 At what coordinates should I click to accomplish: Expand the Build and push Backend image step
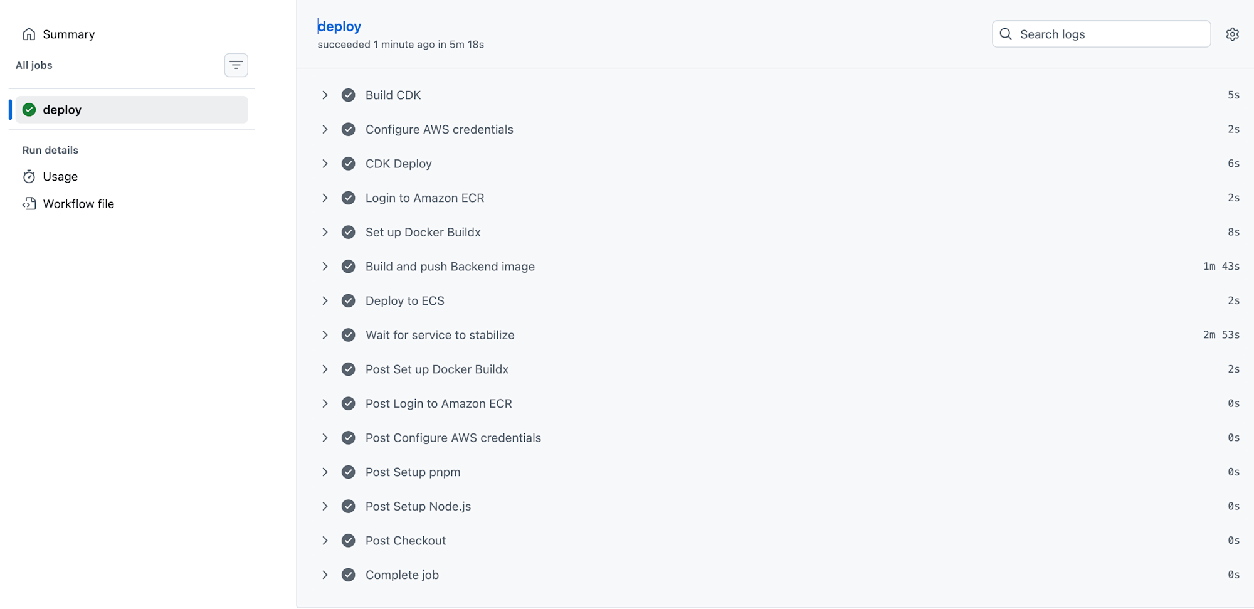point(325,267)
